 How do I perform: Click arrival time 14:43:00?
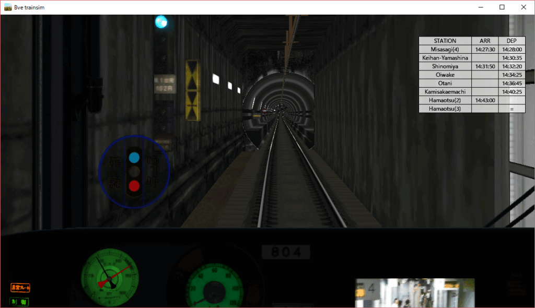pyautogui.click(x=485, y=101)
